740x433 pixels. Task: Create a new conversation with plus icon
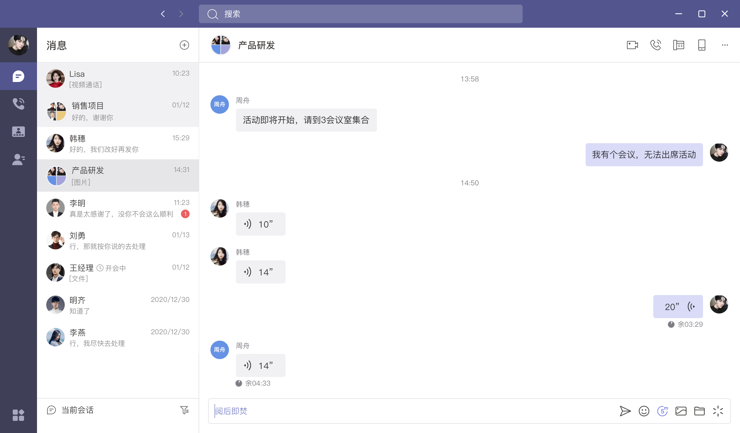pyautogui.click(x=184, y=45)
